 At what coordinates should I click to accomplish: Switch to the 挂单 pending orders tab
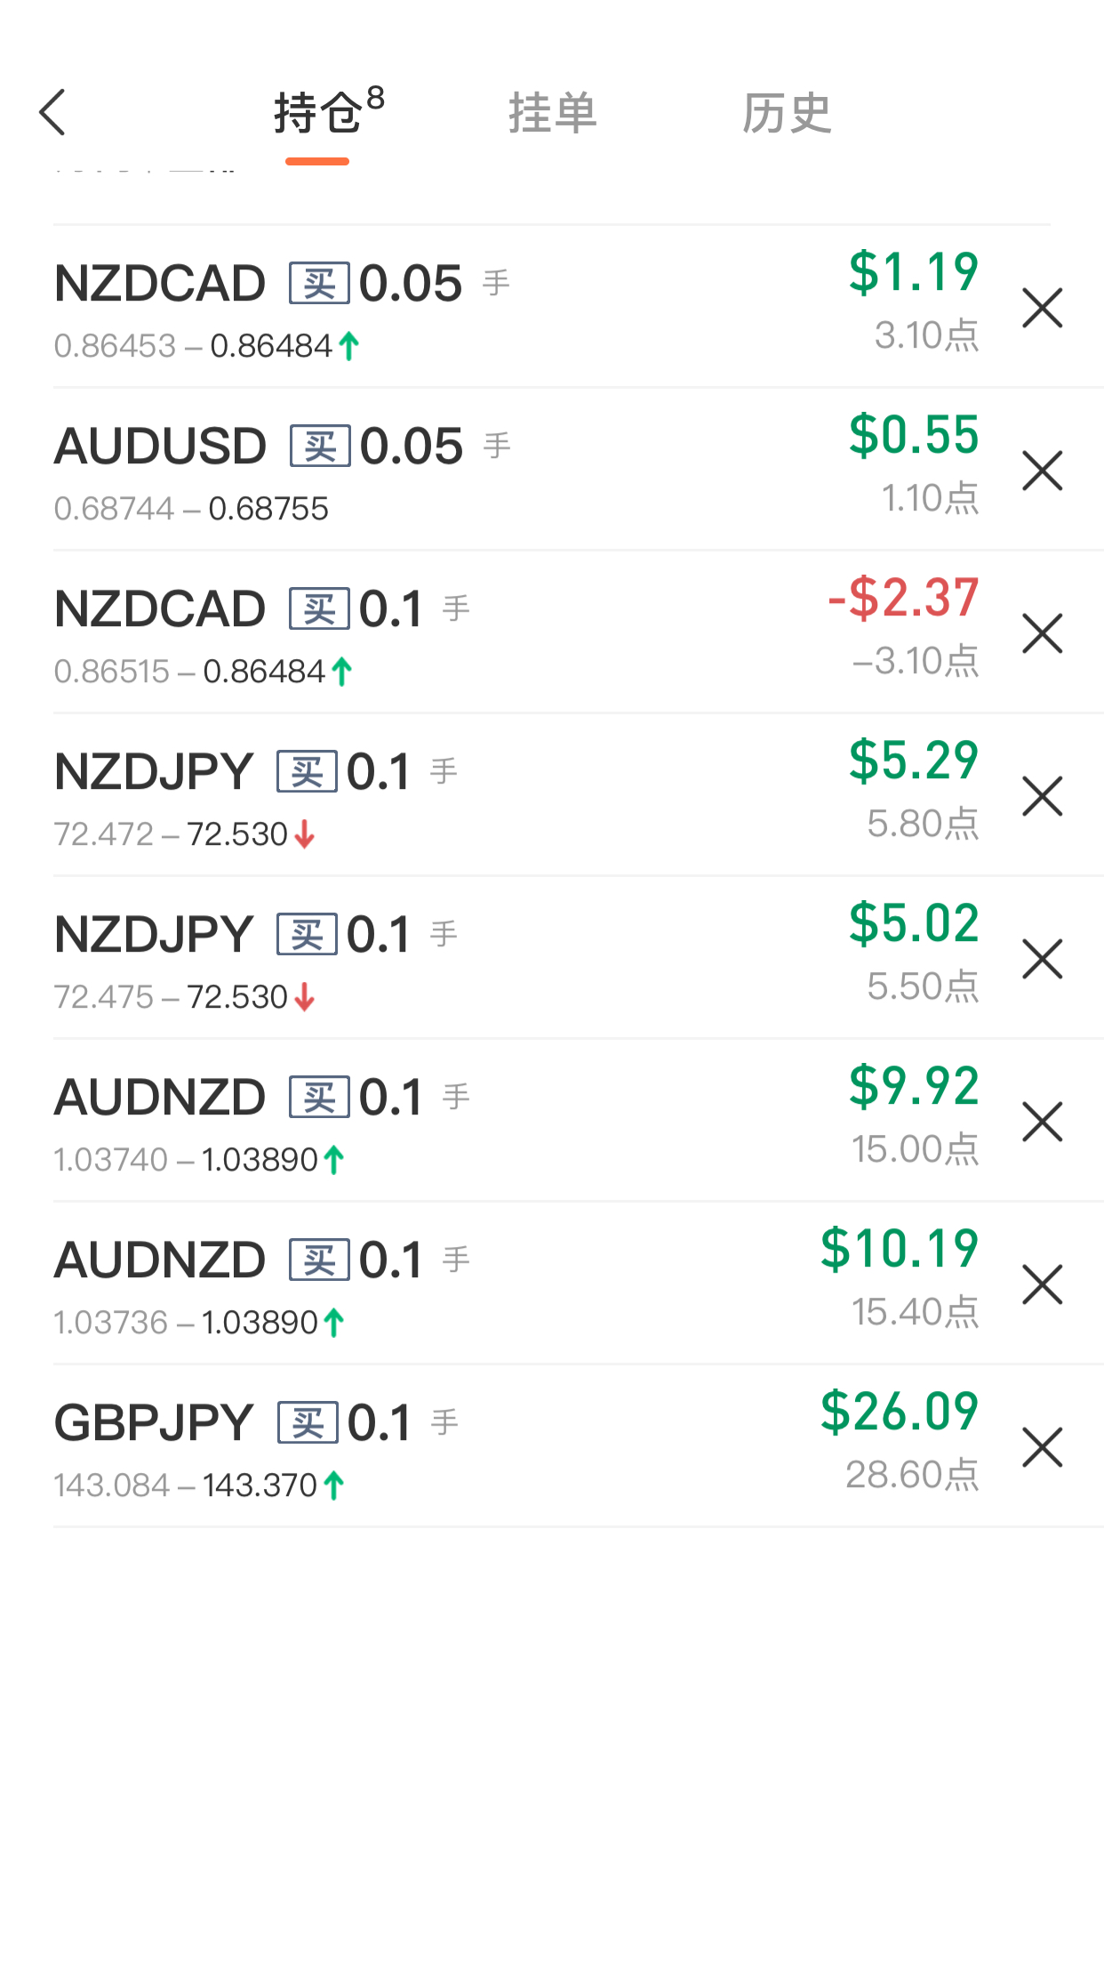pos(552,113)
